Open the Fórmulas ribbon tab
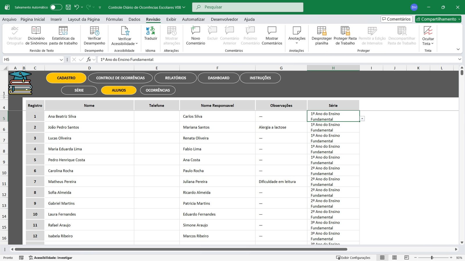The image size is (465, 261). 114,19
